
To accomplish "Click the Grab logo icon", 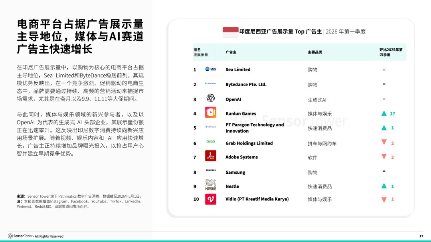I will point(211,141).
